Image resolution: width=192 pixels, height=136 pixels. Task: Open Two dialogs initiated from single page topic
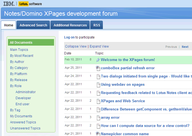tap(146, 76)
